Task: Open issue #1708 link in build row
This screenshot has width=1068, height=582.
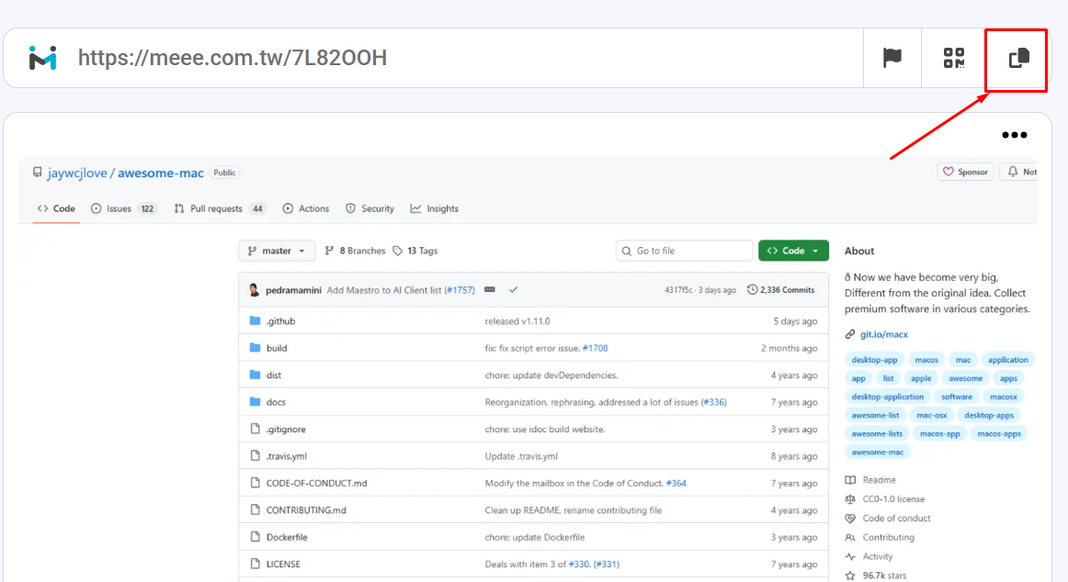Action: pyautogui.click(x=596, y=348)
